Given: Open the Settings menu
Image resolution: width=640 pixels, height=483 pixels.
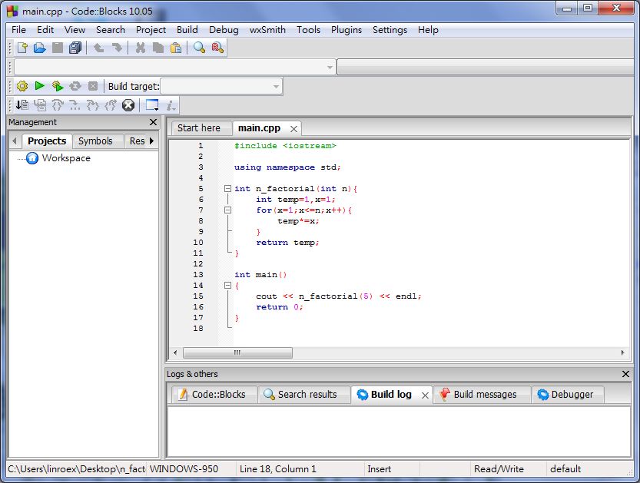Looking at the screenshot, I should pyautogui.click(x=390, y=30).
